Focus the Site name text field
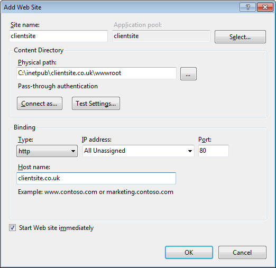This screenshot has height=268, width=276. tap(58, 36)
